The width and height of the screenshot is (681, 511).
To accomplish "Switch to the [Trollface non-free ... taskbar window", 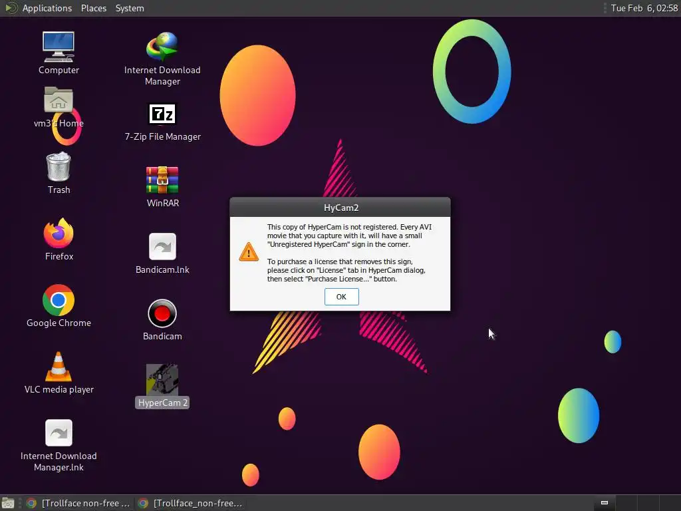I will point(78,503).
